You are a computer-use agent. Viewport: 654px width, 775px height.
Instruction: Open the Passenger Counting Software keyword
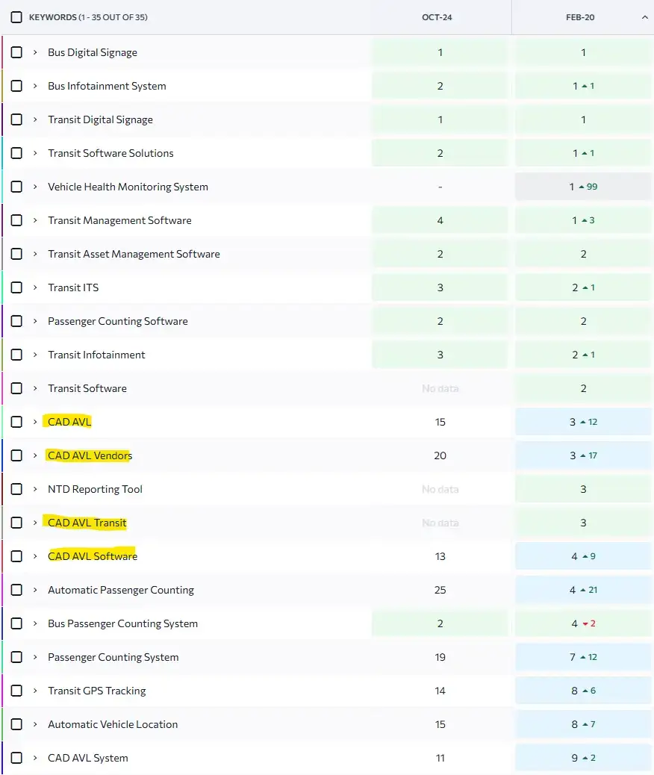click(118, 321)
